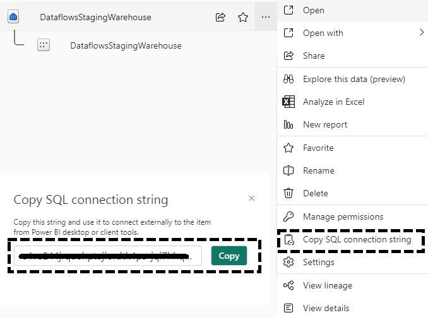The height and width of the screenshot is (320, 428).
Task: Click View details at the menu bottom
Action: point(325,308)
